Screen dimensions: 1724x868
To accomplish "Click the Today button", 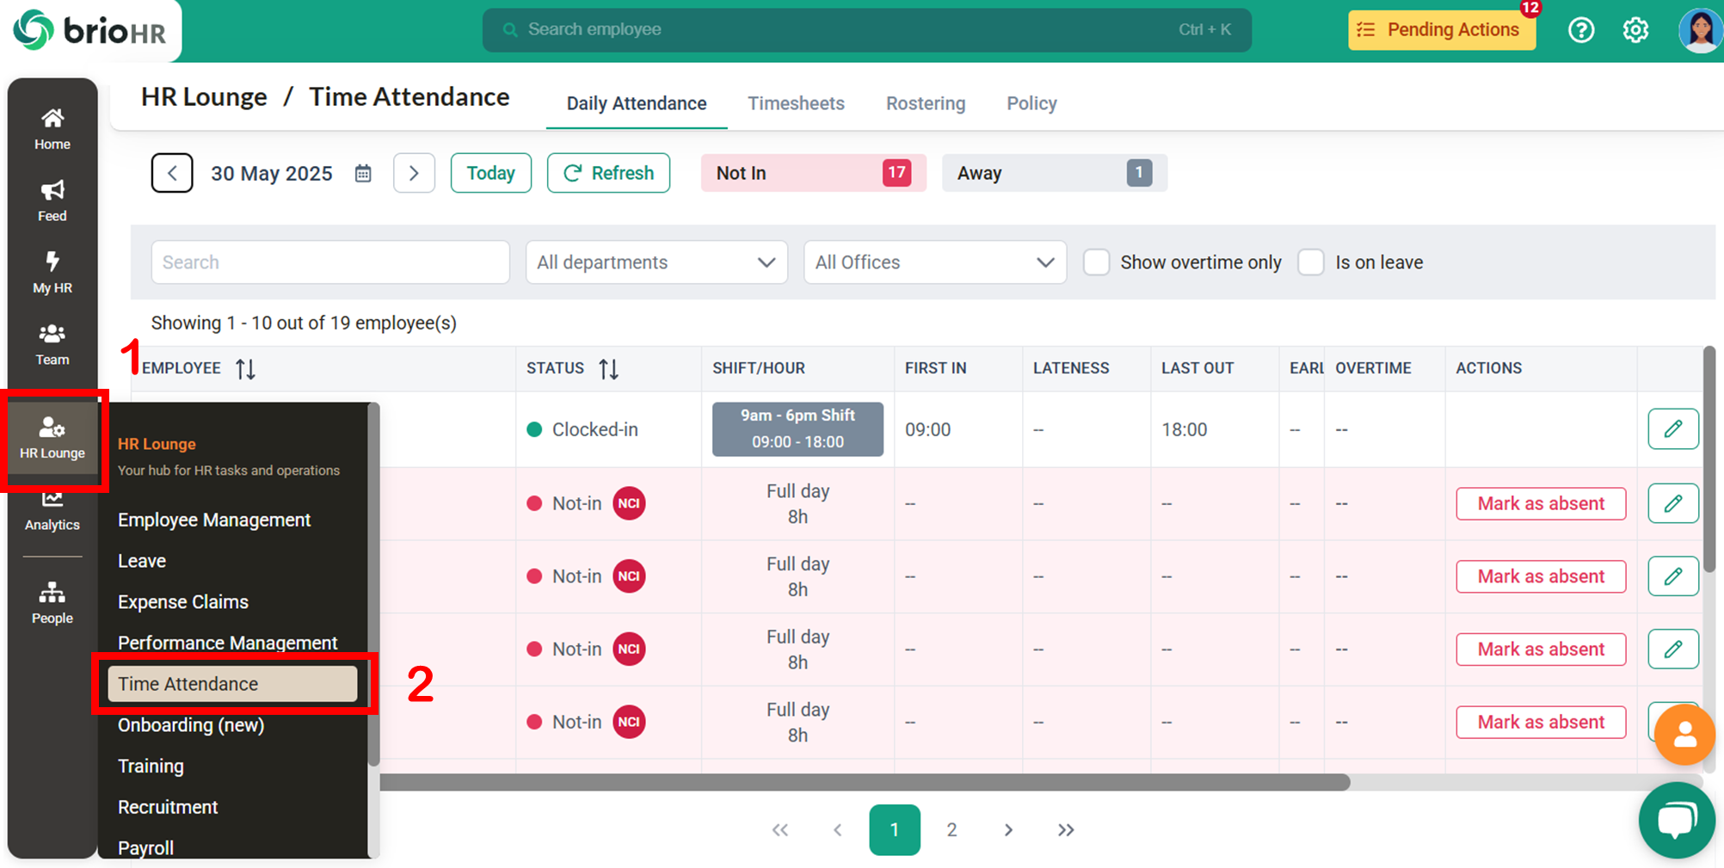I will click(491, 173).
